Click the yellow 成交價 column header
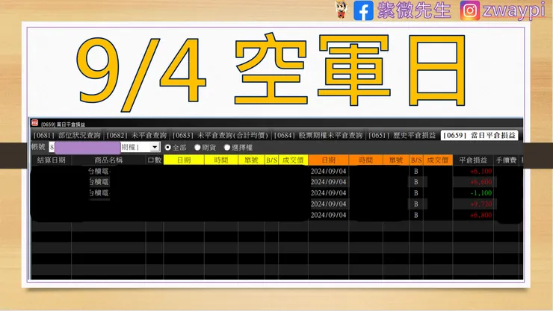This screenshot has width=553, height=311. (x=293, y=160)
